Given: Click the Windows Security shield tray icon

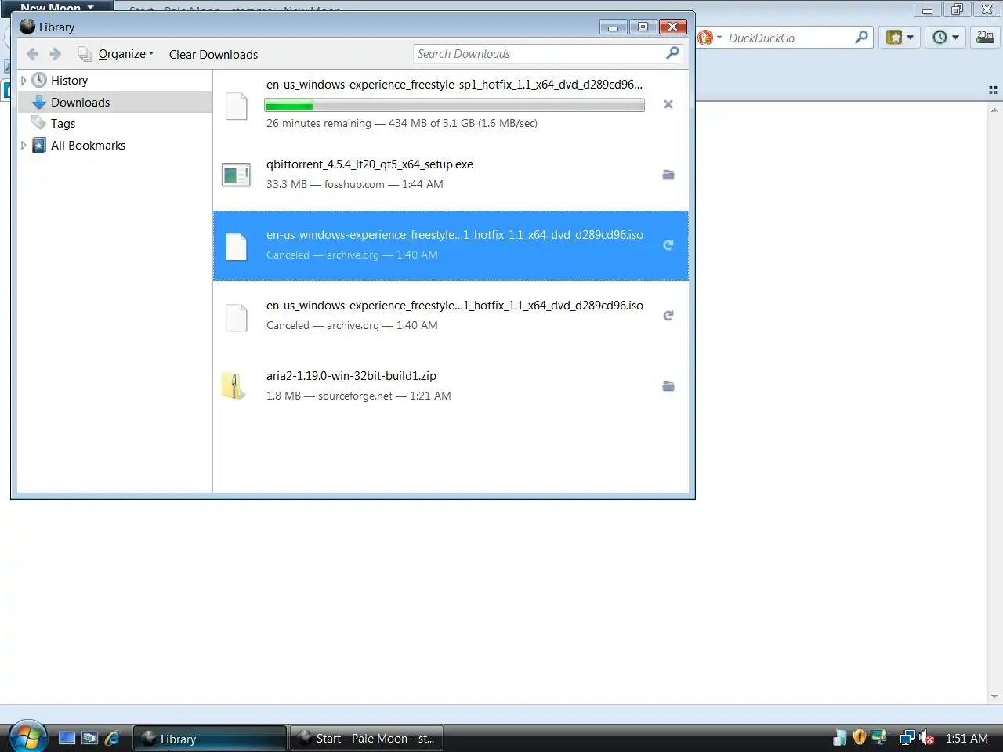Looking at the screenshot, I should (x=860, y=737).
